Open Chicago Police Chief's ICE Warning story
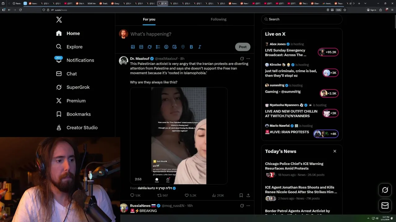The height and width of the screenshot is (222, 396). 302,169
